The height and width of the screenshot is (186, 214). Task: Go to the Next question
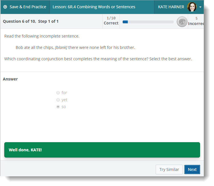[x=192, y=170]
